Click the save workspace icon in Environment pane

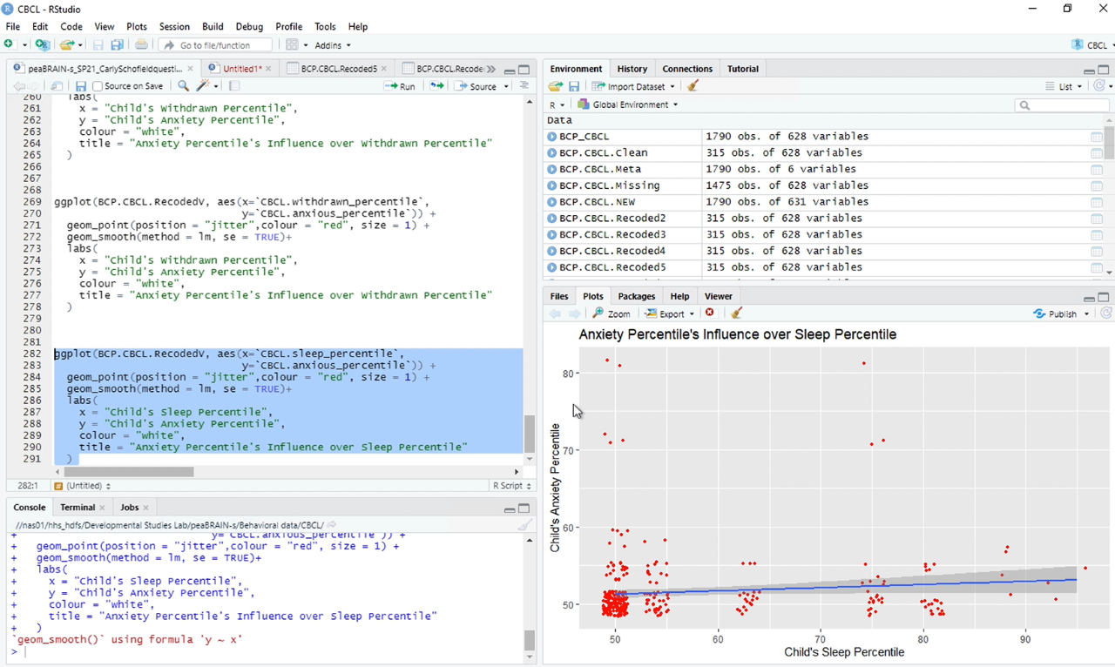[574, 86]
